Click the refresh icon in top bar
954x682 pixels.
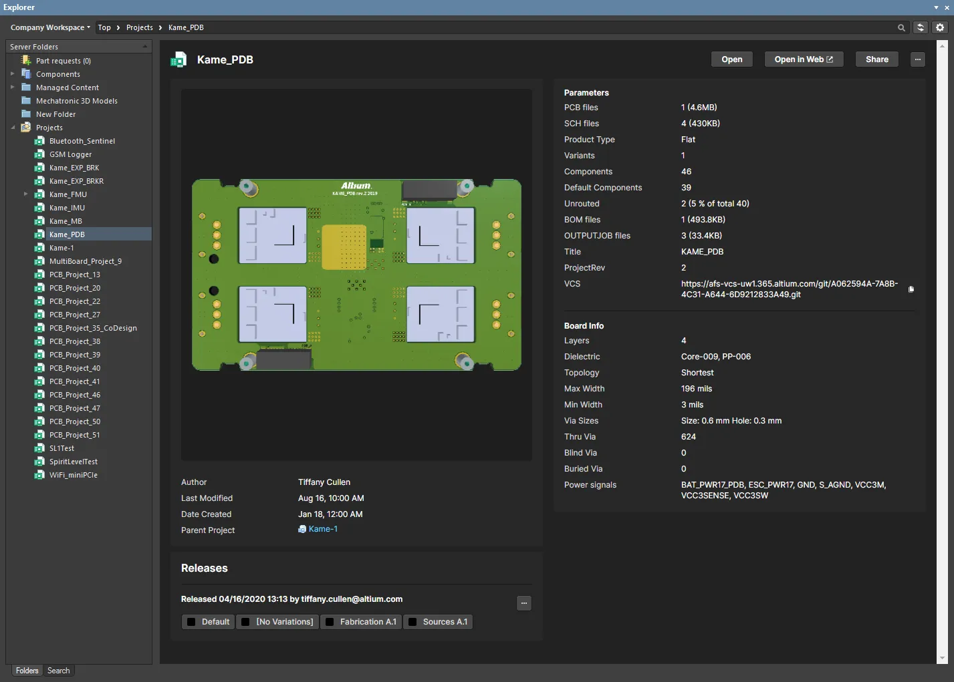point(921,27)
